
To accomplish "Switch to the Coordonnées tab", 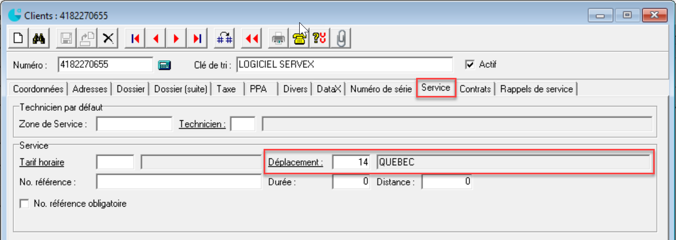I will 38,89.
